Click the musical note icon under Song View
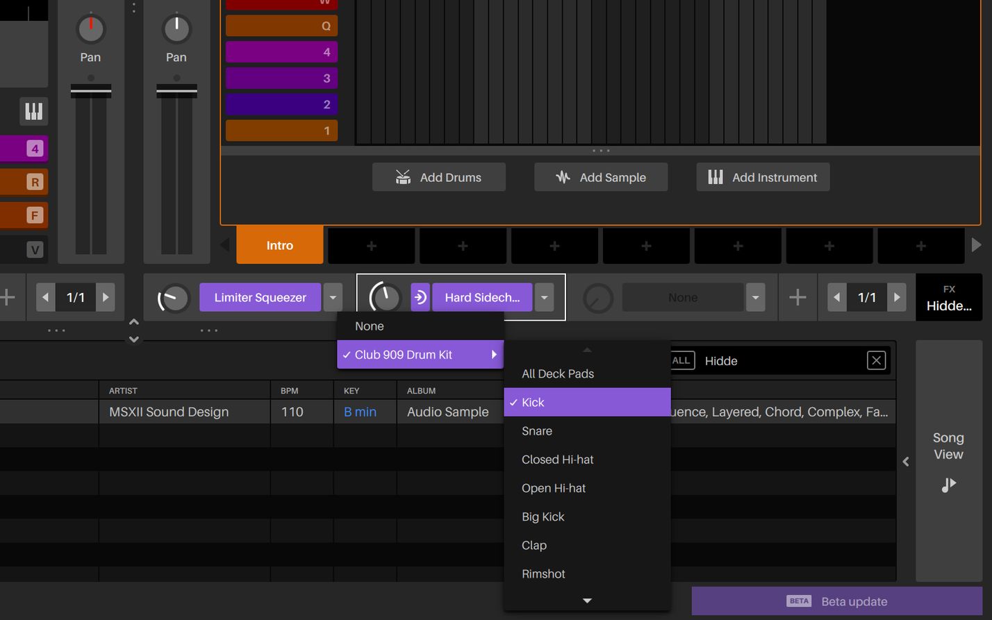 point(948,485)
